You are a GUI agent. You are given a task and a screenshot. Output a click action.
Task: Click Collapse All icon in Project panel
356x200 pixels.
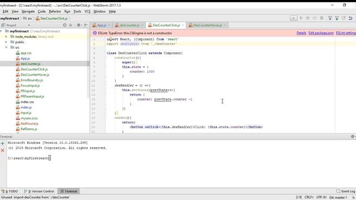(71, 25)
